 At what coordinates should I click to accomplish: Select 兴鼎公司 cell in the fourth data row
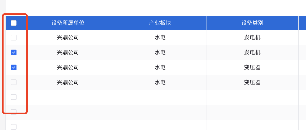click(68, 82)
